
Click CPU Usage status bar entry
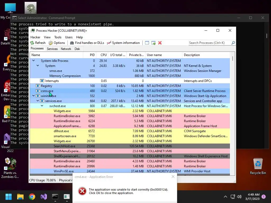43,180
